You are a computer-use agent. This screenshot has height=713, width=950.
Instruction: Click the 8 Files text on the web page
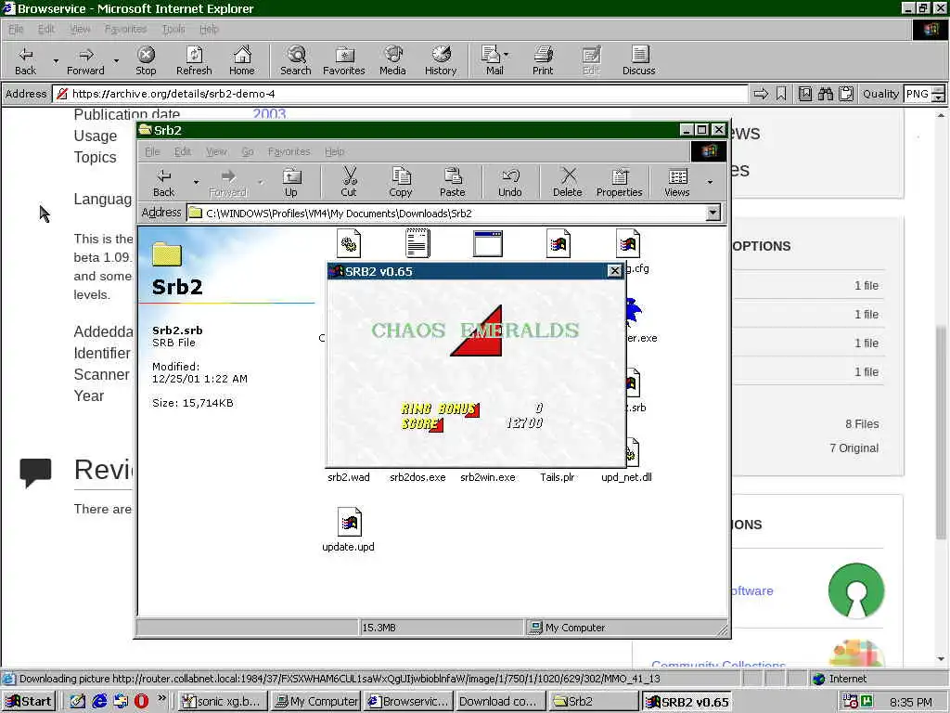(x=862, y=423)
